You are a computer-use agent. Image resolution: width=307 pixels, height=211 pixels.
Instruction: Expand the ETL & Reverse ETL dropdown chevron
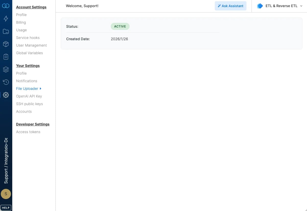coord(301,6)
